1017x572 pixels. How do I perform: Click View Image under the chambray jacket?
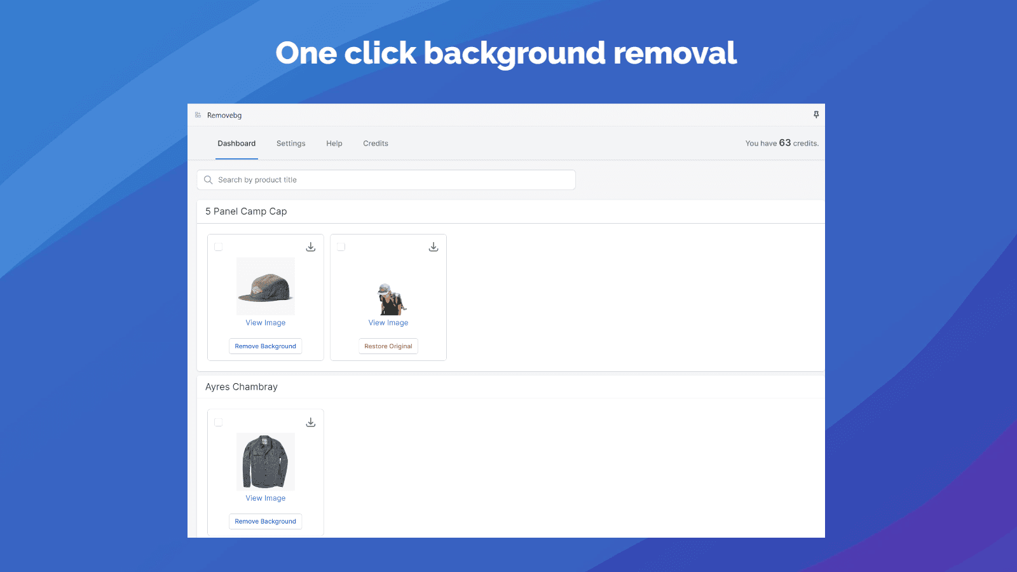[x=265, y=498]
